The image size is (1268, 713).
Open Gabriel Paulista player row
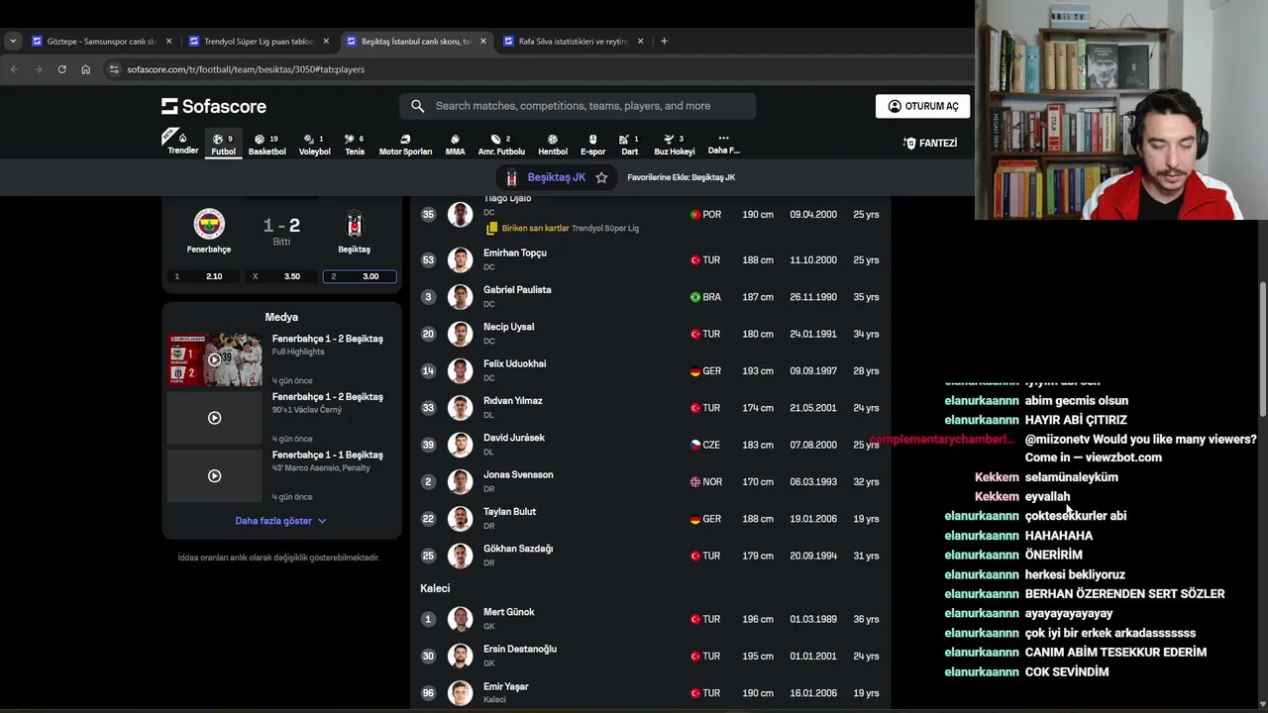click(651, 297)
